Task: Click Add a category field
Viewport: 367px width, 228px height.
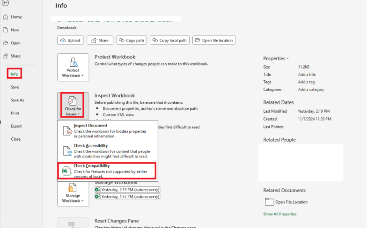Action: [x=311, y=90]
